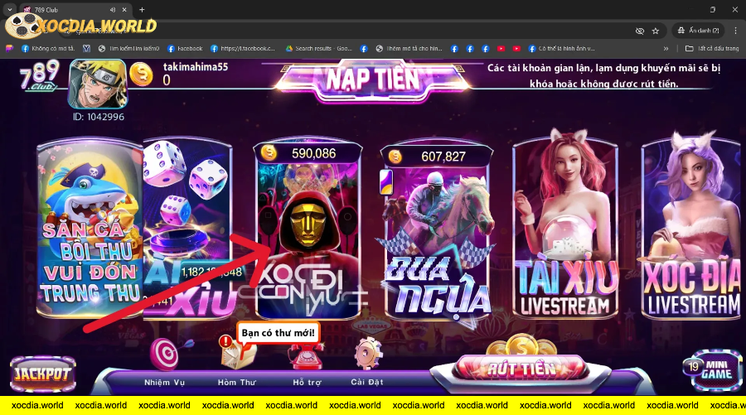Open the Có thể là hình ảnh v... bookmark
This screenshot has height=415, width=746.
pyautogui.click(x=561, y=48)
